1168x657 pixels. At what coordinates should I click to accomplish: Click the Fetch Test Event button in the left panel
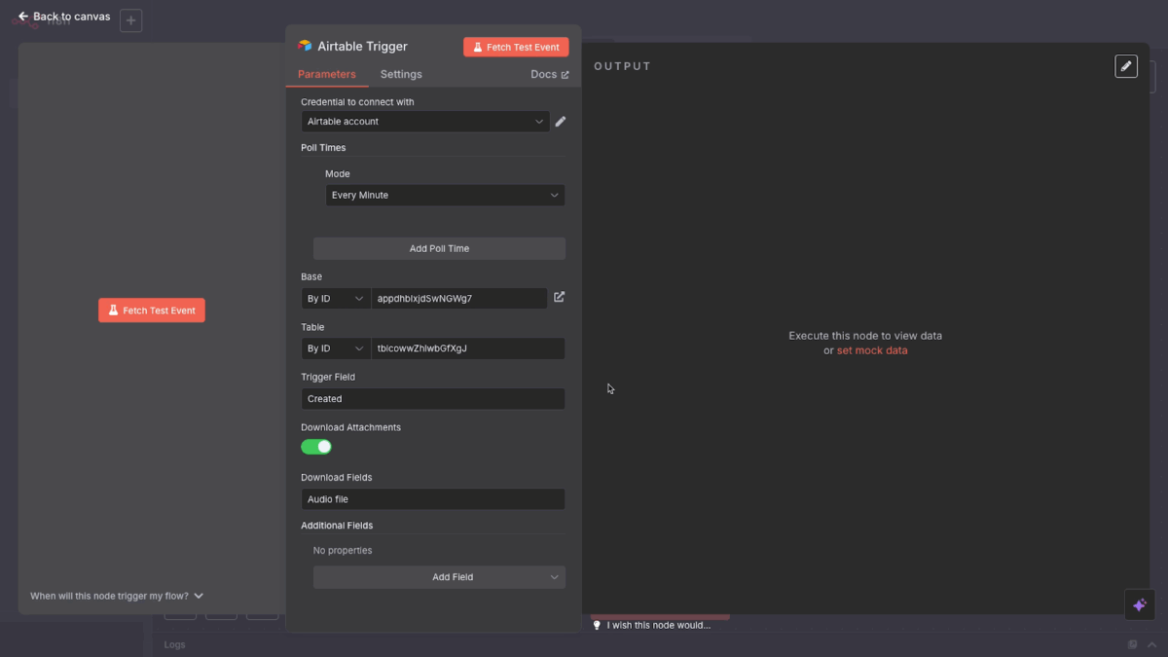pos(152,310)
